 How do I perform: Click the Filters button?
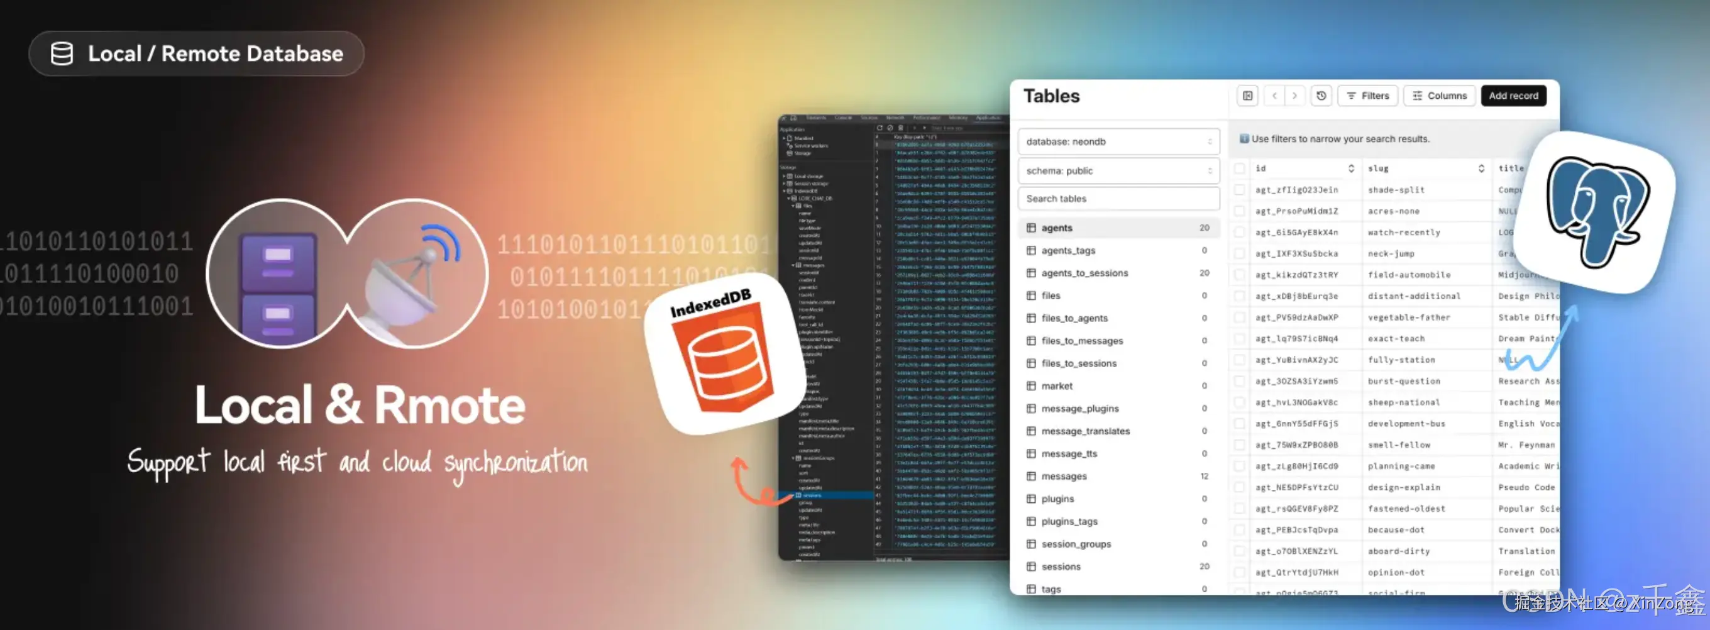coord(1367,96)
